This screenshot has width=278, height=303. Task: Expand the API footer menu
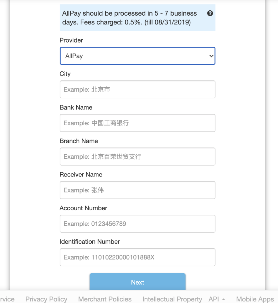coord(217,299)
